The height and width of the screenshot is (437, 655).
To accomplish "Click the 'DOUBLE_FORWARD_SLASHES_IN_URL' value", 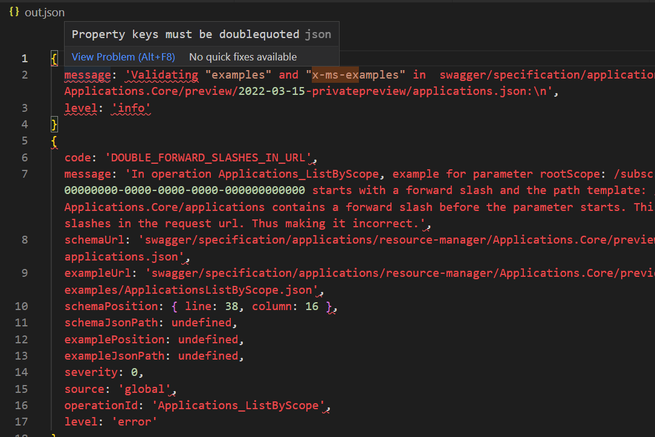I will (209, 157).
